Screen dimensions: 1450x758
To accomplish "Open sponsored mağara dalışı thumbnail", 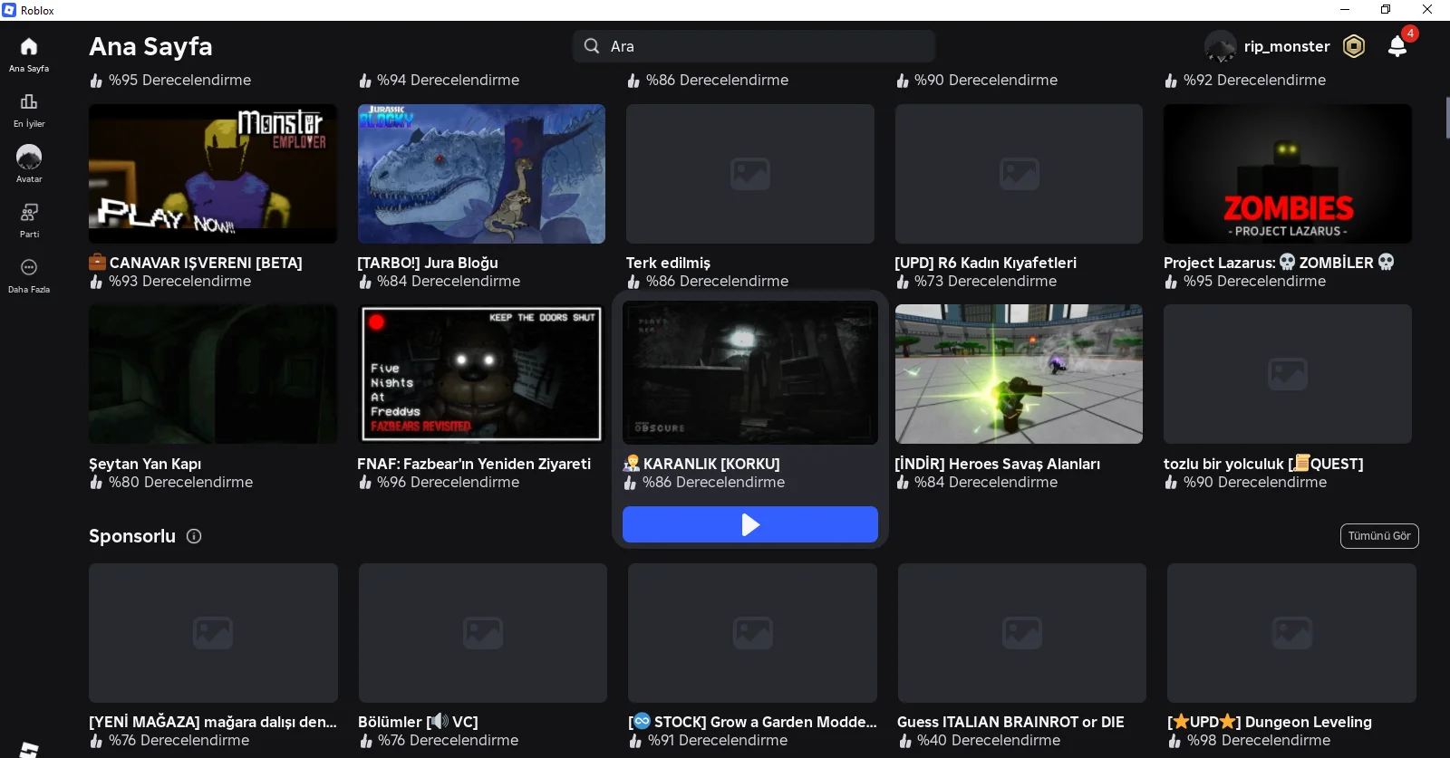I will pyautogui.click(x=213, y=633).
